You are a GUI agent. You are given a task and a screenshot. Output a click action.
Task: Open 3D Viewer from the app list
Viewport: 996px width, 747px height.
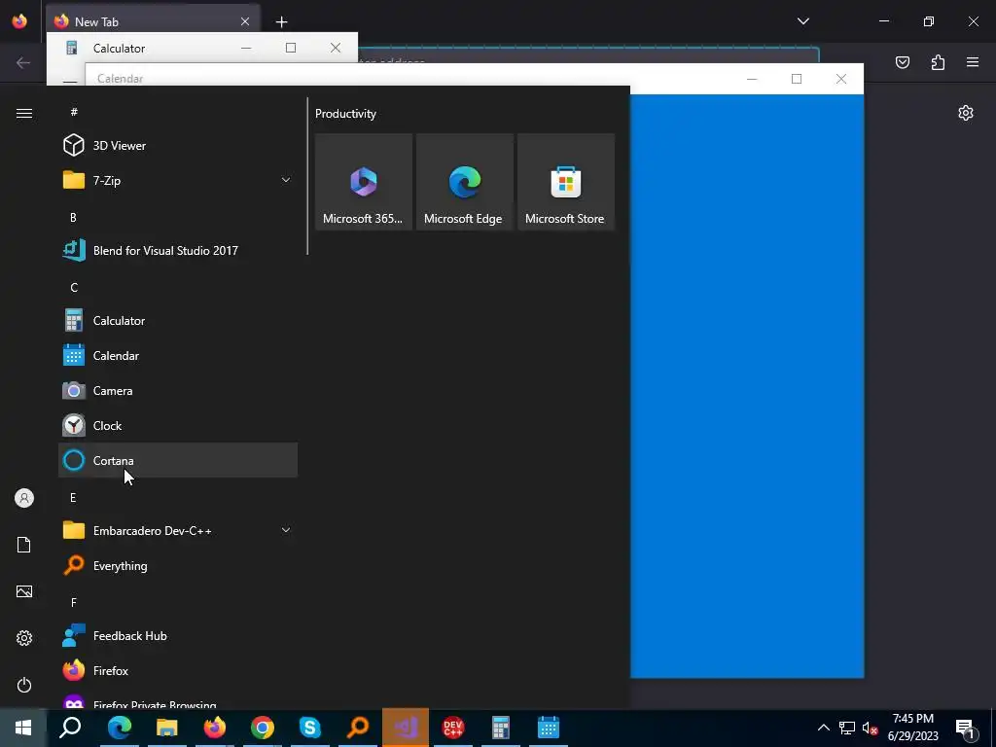(x=178, y=146)
